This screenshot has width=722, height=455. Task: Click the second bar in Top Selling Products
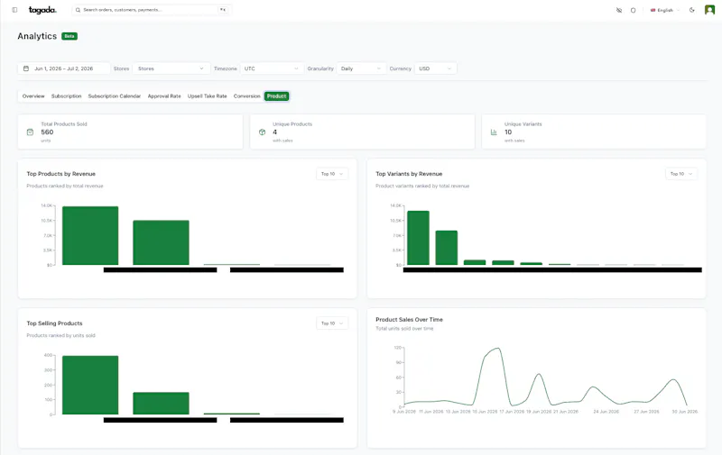tap(162, 404)
